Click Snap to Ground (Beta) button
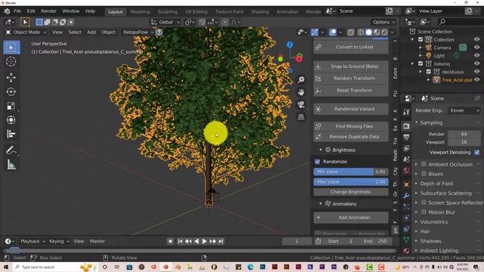This screenshot has width=484, height=272. click(x=351, y=66)
